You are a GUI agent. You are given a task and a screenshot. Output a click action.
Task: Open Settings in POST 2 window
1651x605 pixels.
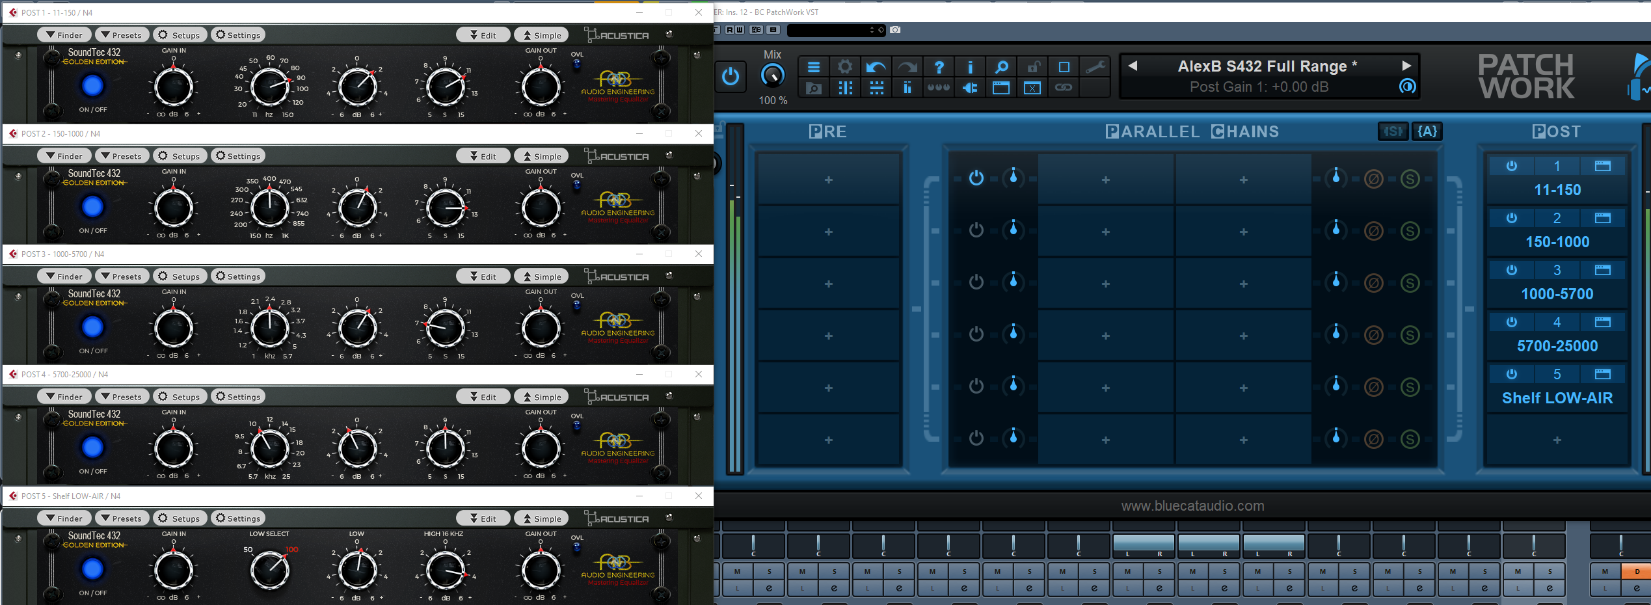point(237,156)
